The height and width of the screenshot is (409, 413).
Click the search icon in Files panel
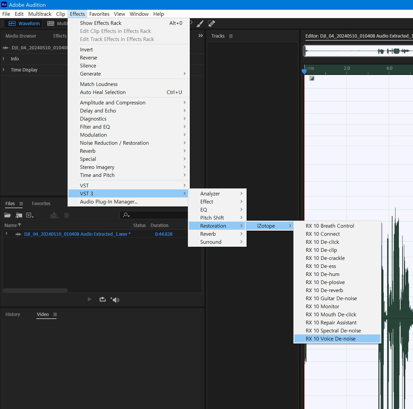coord(126,215)
